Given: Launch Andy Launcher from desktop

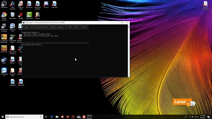Looking at the screenshot, I should coord(13,5).
